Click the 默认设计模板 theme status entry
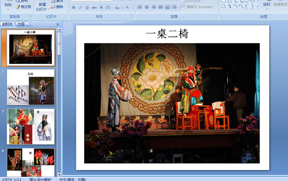 [x=40, y=179]
